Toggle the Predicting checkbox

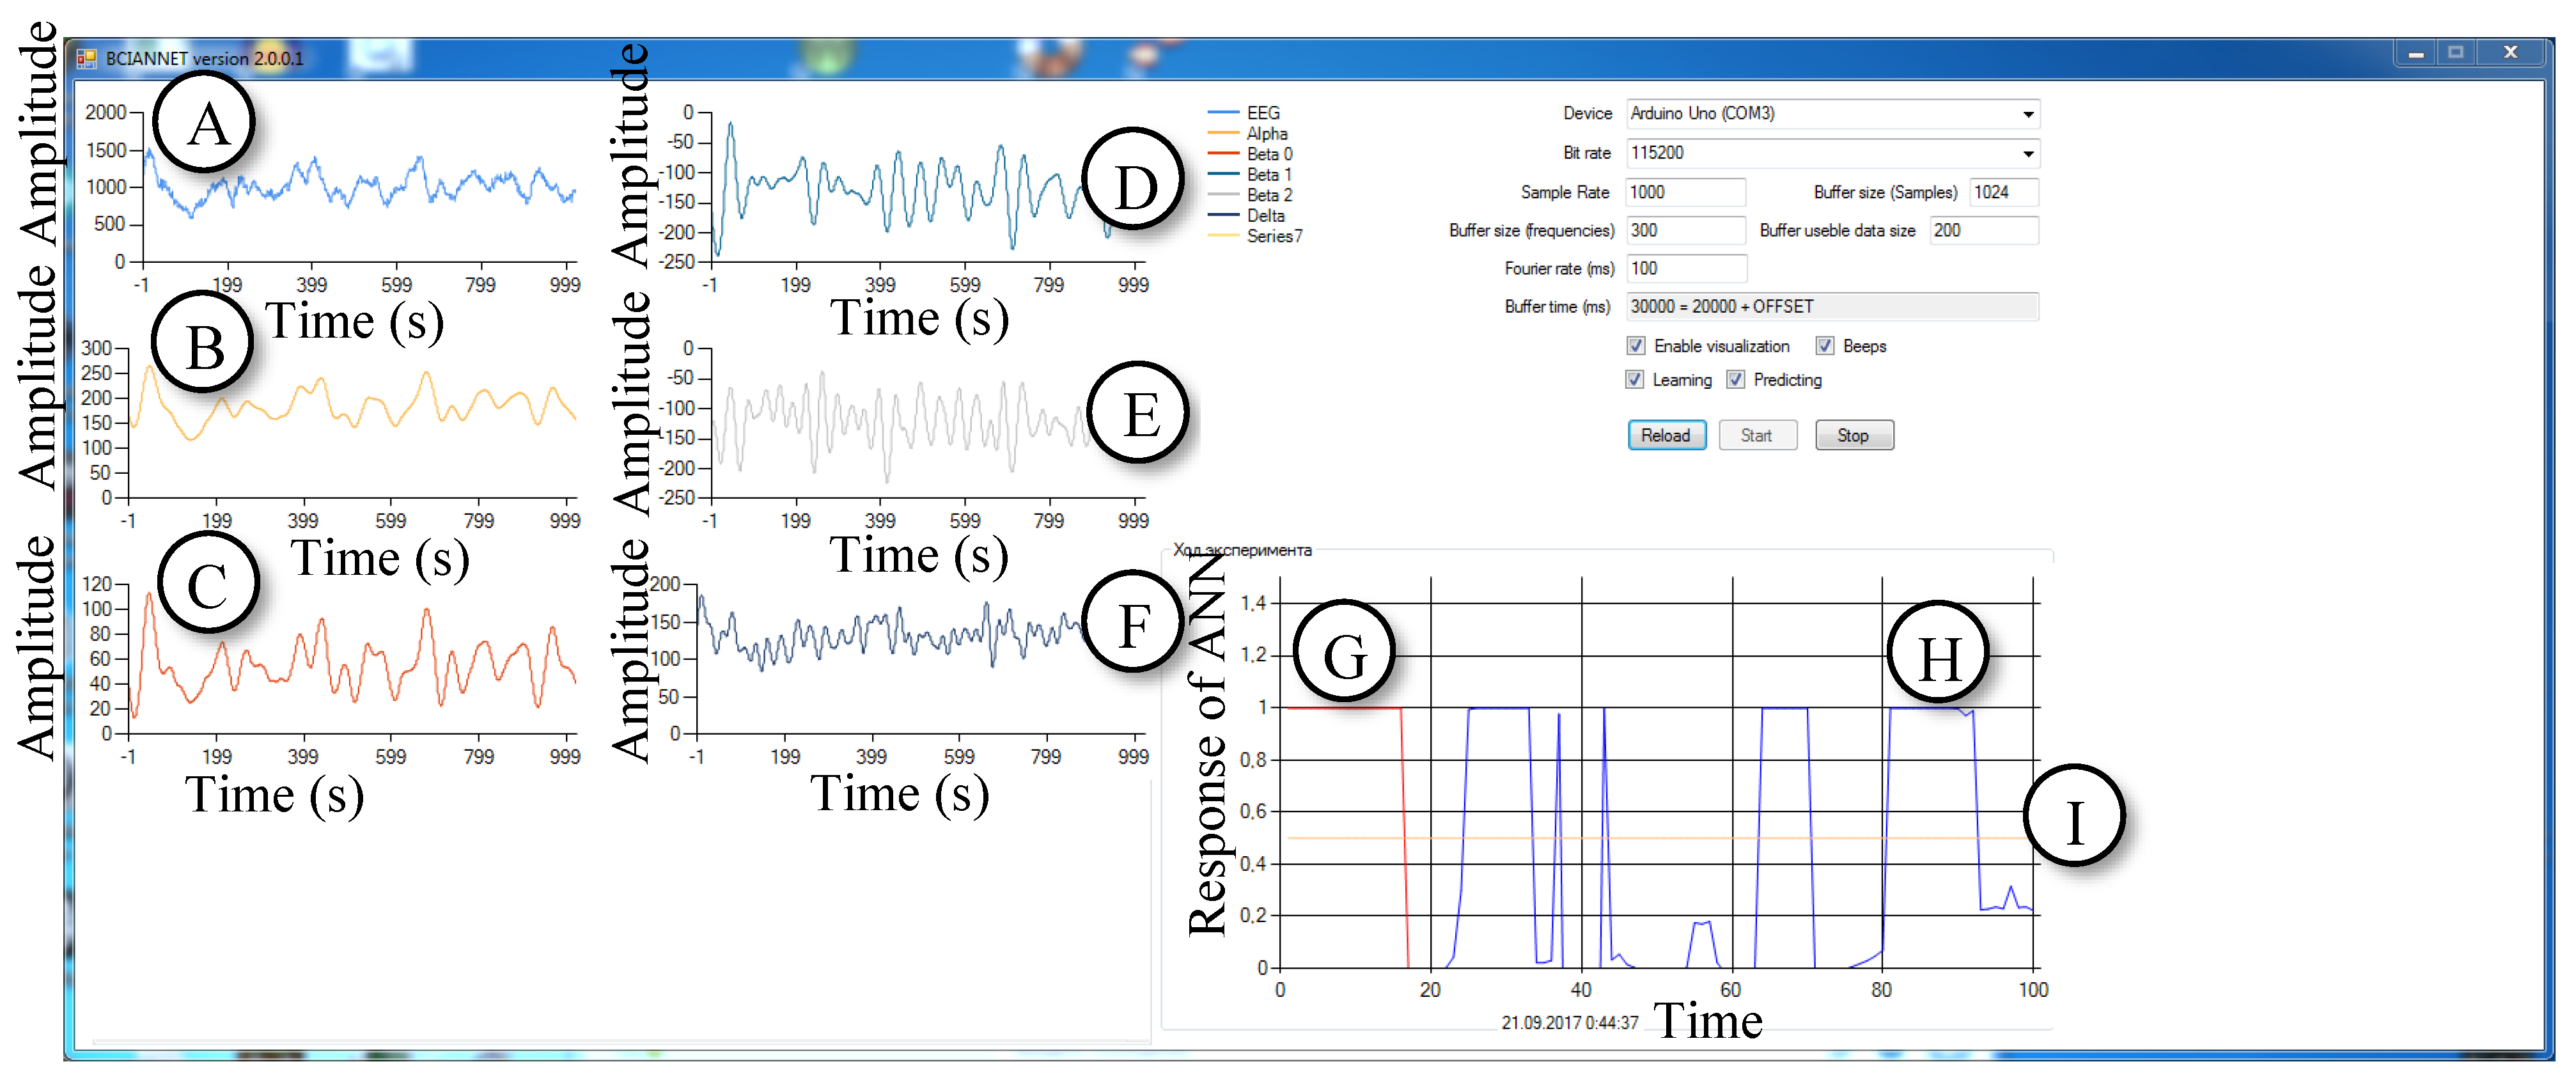click(1736, 380)
